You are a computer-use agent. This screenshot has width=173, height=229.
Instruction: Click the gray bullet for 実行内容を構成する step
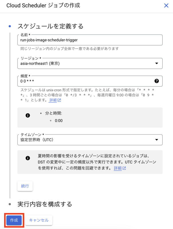(x=10, y=204)
